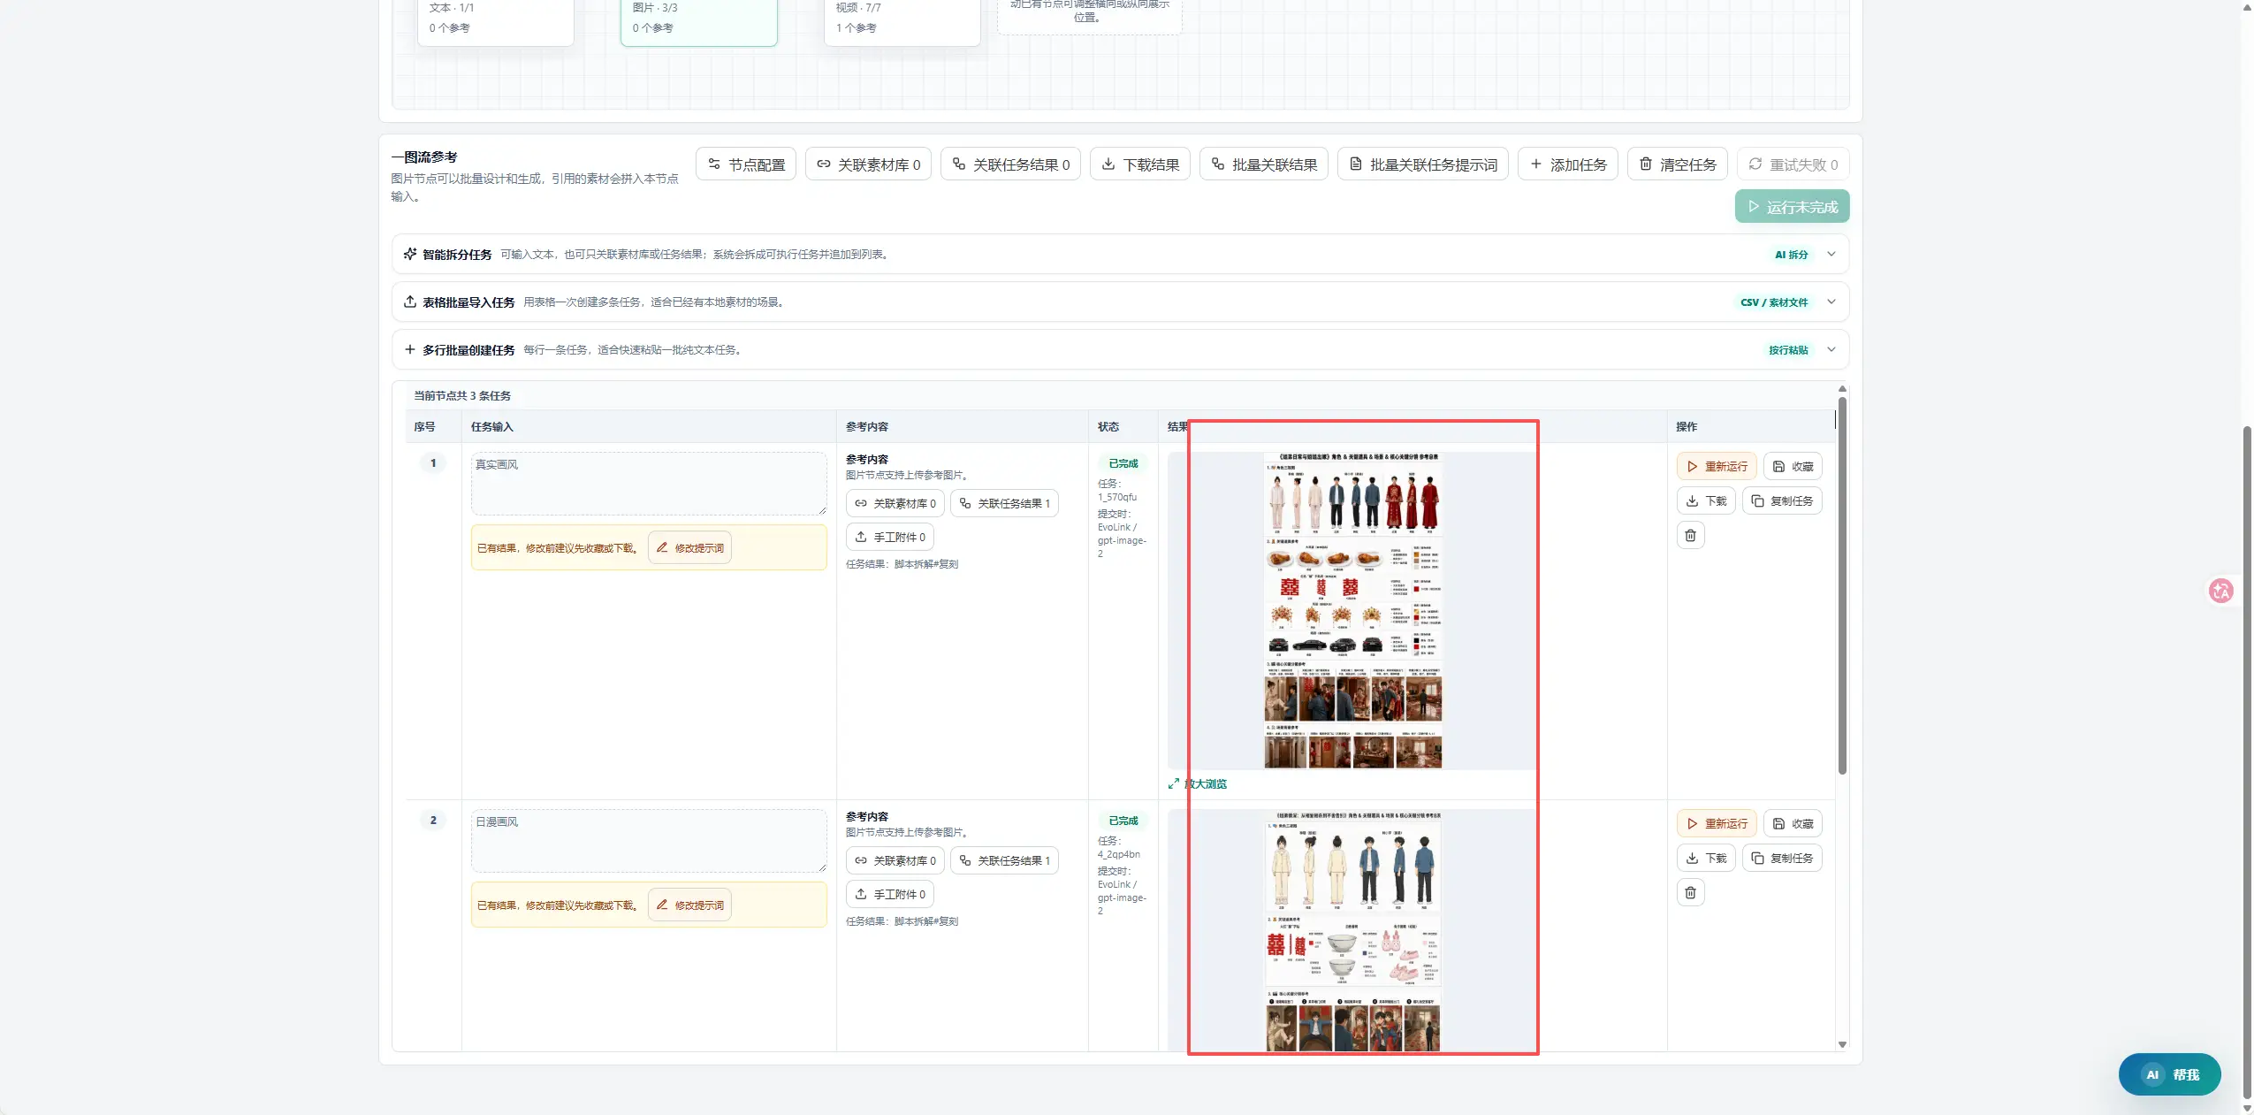Click 关联任务结果 0 in toolbar
This screenshot has width=2254, height=1115.
point(1010,164)
